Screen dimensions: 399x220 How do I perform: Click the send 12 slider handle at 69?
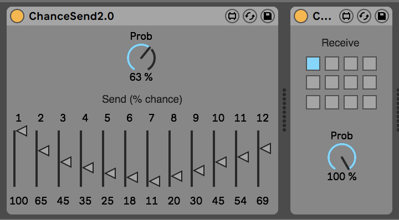pos(265,149)
